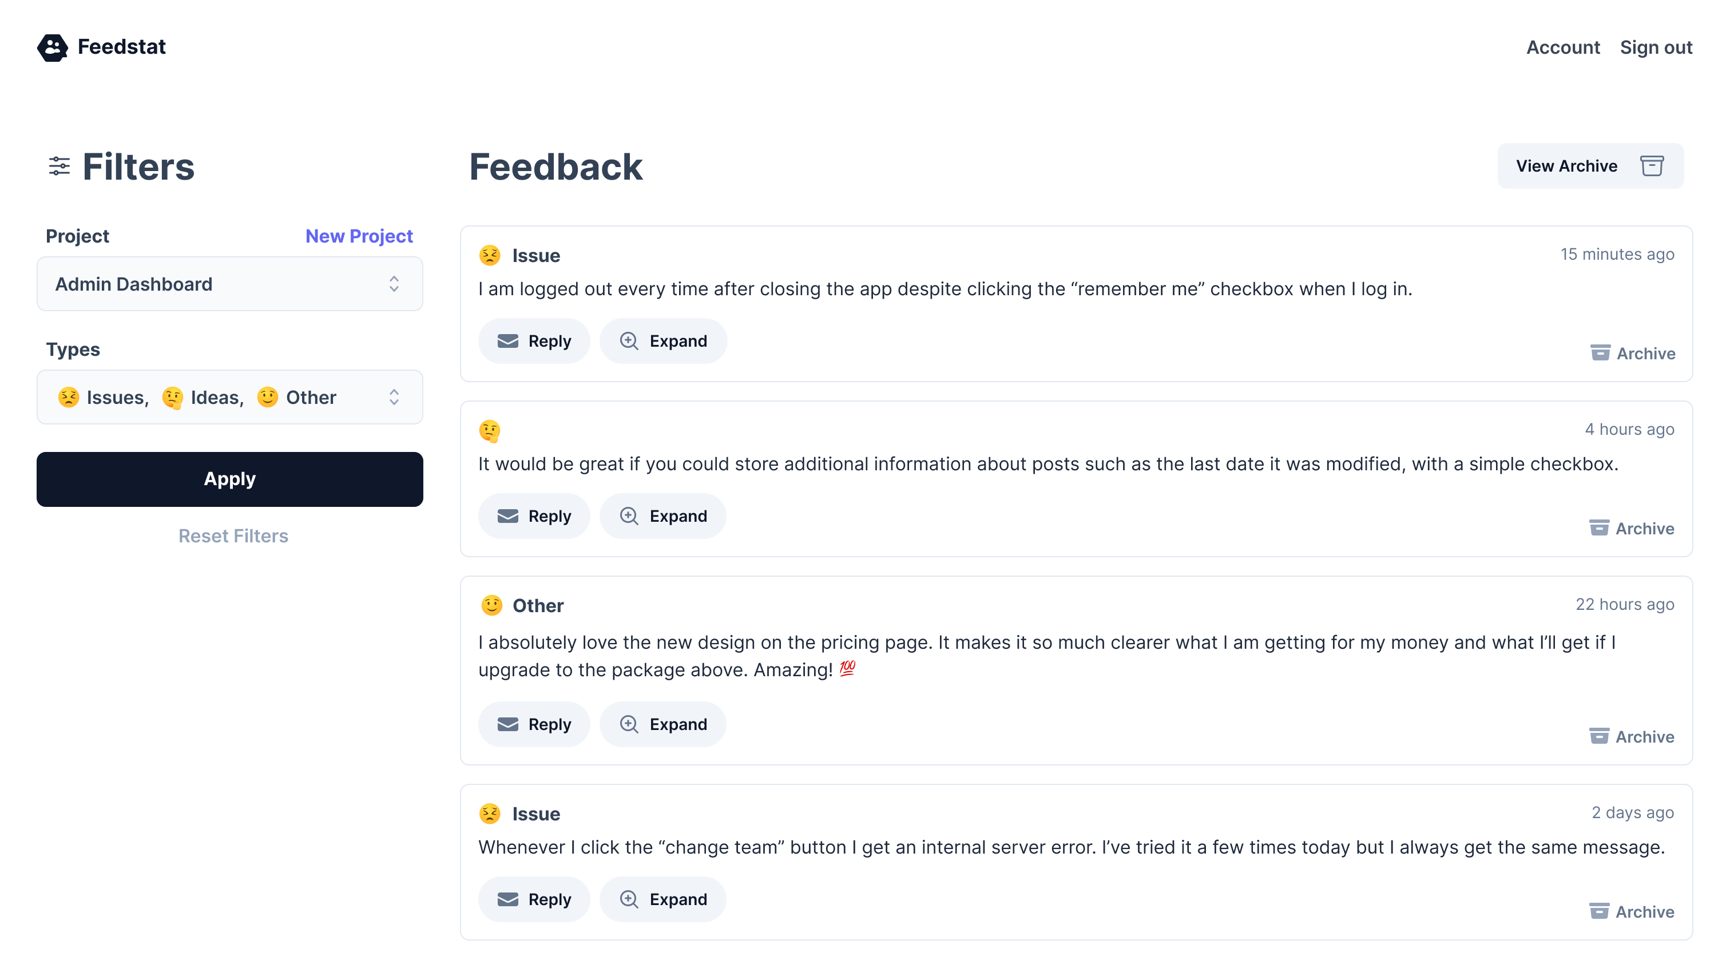Viewport: 1730px width, 968px height.
Task: Click the Reset Filters link
Action: pos(233,536)
